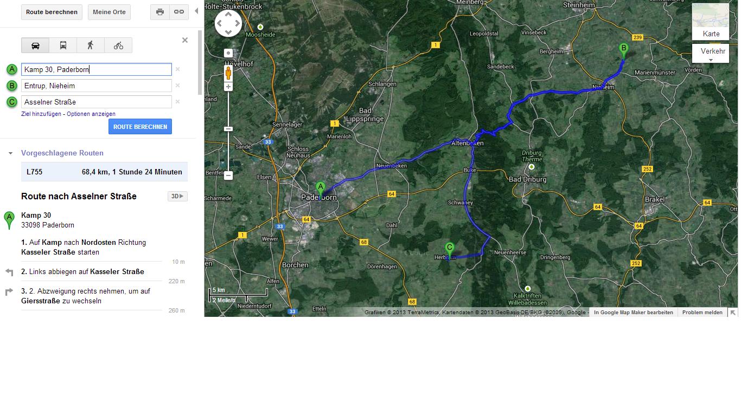Image resolution: width=741 pixels, height=416 pixels.
Task: Collapse the Vorgeschlagene Routen section
Action: 10,153
